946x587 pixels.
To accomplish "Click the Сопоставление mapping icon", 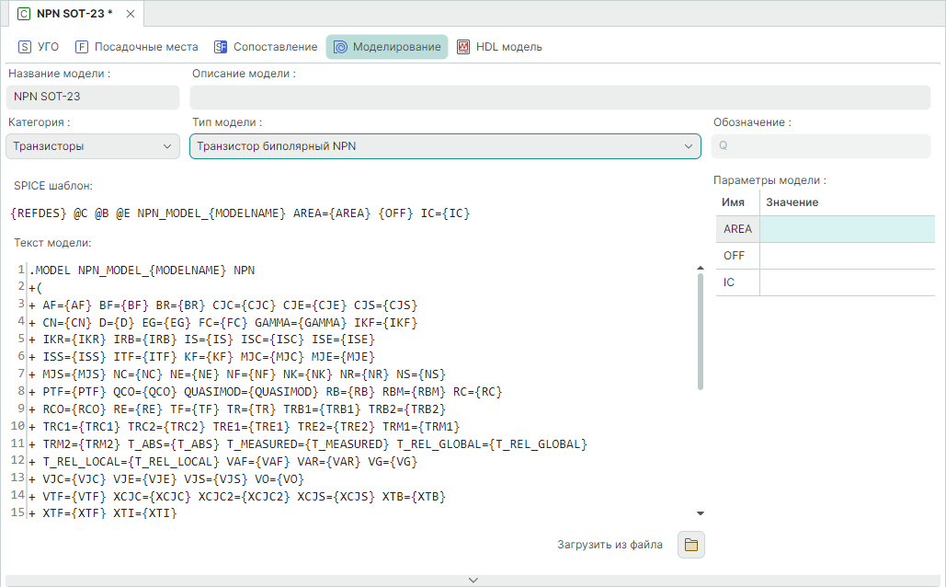I will coord(221,47).
